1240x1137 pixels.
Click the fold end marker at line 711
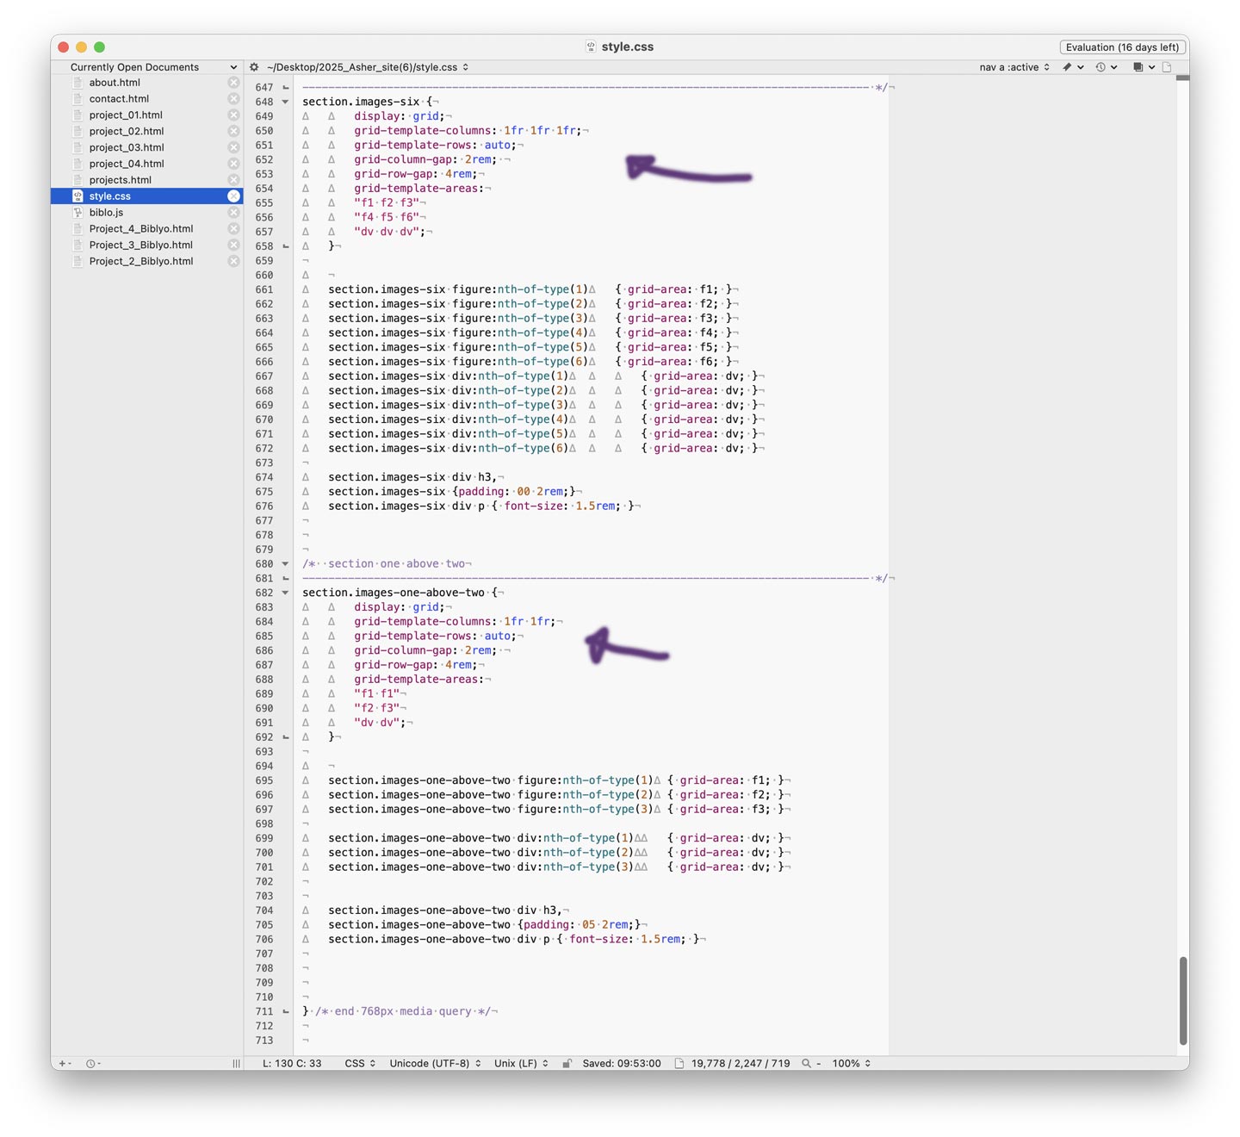pyautogui.click(x=286, y=1011)
